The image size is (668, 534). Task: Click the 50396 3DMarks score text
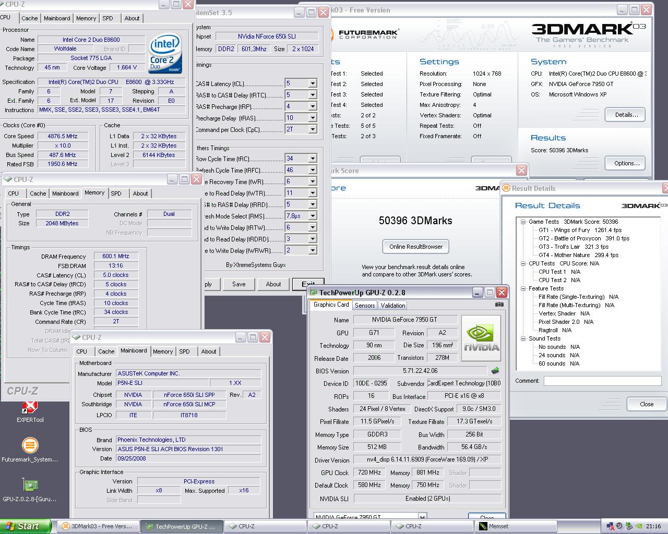pos(415,221)
